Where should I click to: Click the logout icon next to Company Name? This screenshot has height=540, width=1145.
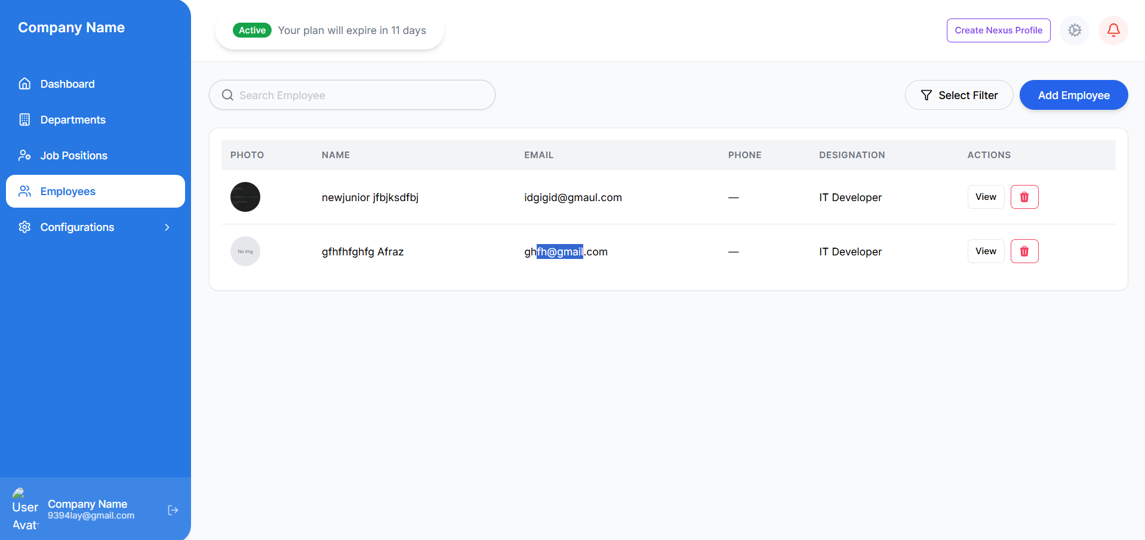tap(173, 510)
